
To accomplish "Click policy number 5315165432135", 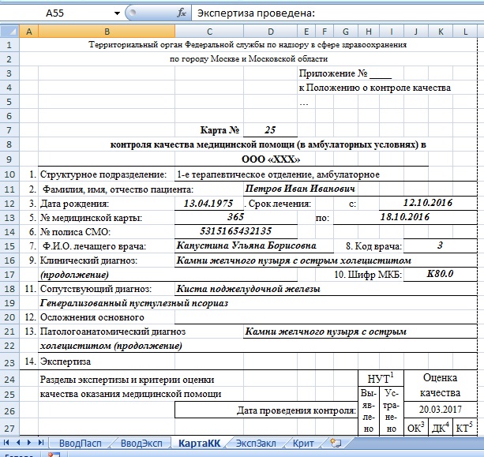I will (236, 231).
